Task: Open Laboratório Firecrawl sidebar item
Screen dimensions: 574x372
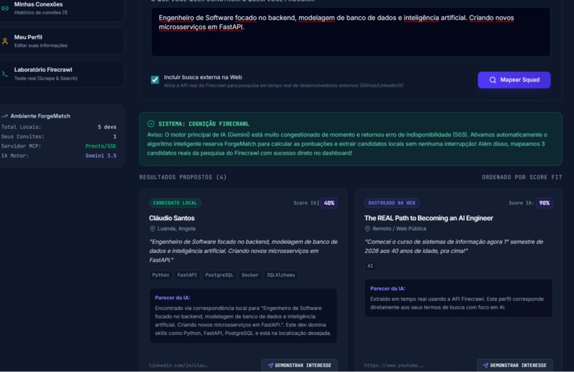Action: coord(61,73)
